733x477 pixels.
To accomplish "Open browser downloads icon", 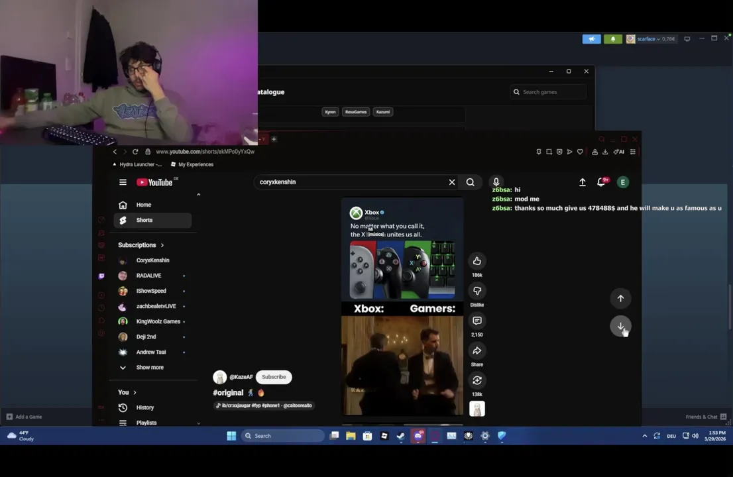I will (x=605, y=152).
